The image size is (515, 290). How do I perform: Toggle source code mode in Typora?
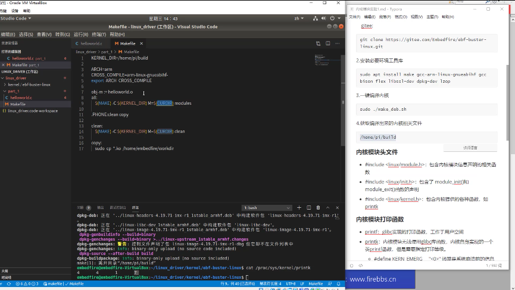(x=361, y=266)
